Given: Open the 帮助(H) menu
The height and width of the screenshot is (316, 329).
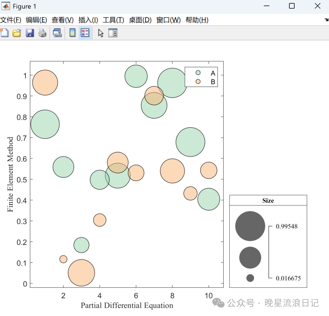Looking at the screenshot, I should (197, 20).
